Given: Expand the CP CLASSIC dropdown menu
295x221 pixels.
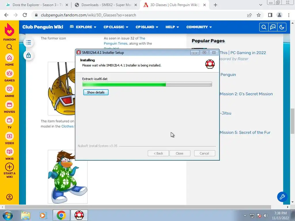Looking at the screenshot, I should click(x=116, y=27).
